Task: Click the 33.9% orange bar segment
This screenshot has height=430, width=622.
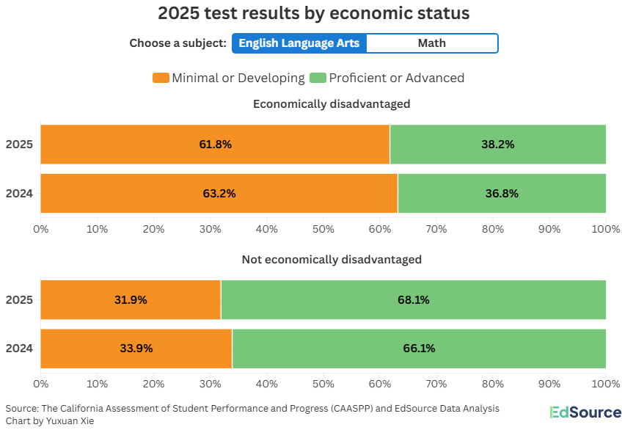Action: [x=136, y=349]
